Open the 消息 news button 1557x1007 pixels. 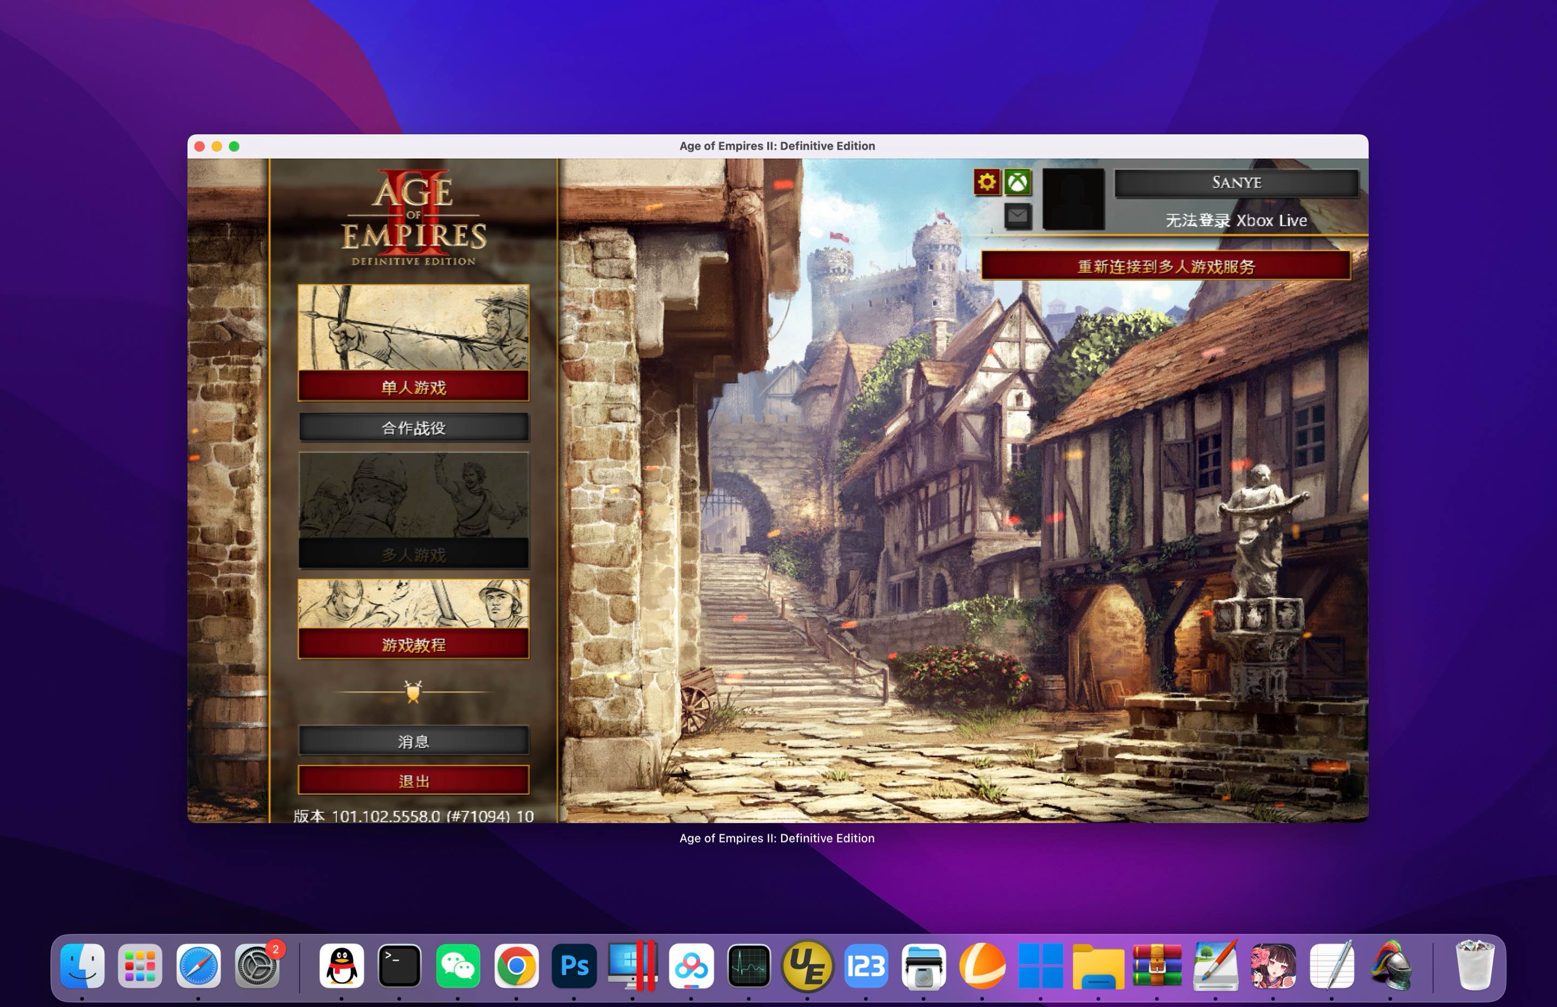point(414,741)
